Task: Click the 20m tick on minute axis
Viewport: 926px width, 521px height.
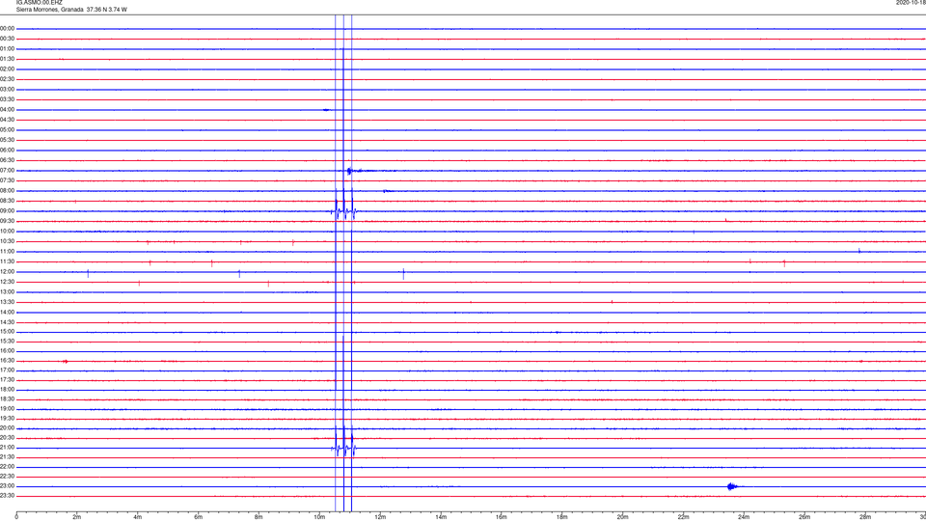Action: click(x=622, y=517)
